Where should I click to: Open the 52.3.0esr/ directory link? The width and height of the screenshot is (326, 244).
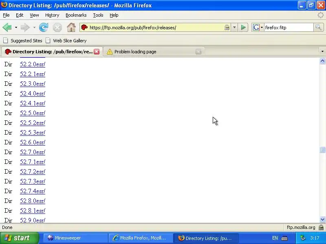pyautogui.click(x=33, y=84)
